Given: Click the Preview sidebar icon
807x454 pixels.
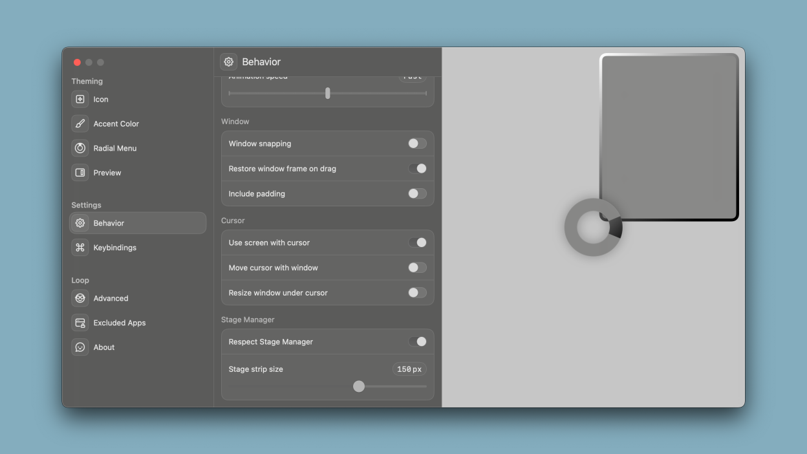Looking at the screenshot, I should tap(80, 173).
